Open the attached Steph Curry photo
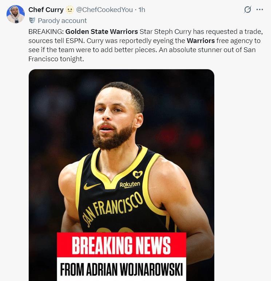 pyautogui.click(x=121, y=175)
